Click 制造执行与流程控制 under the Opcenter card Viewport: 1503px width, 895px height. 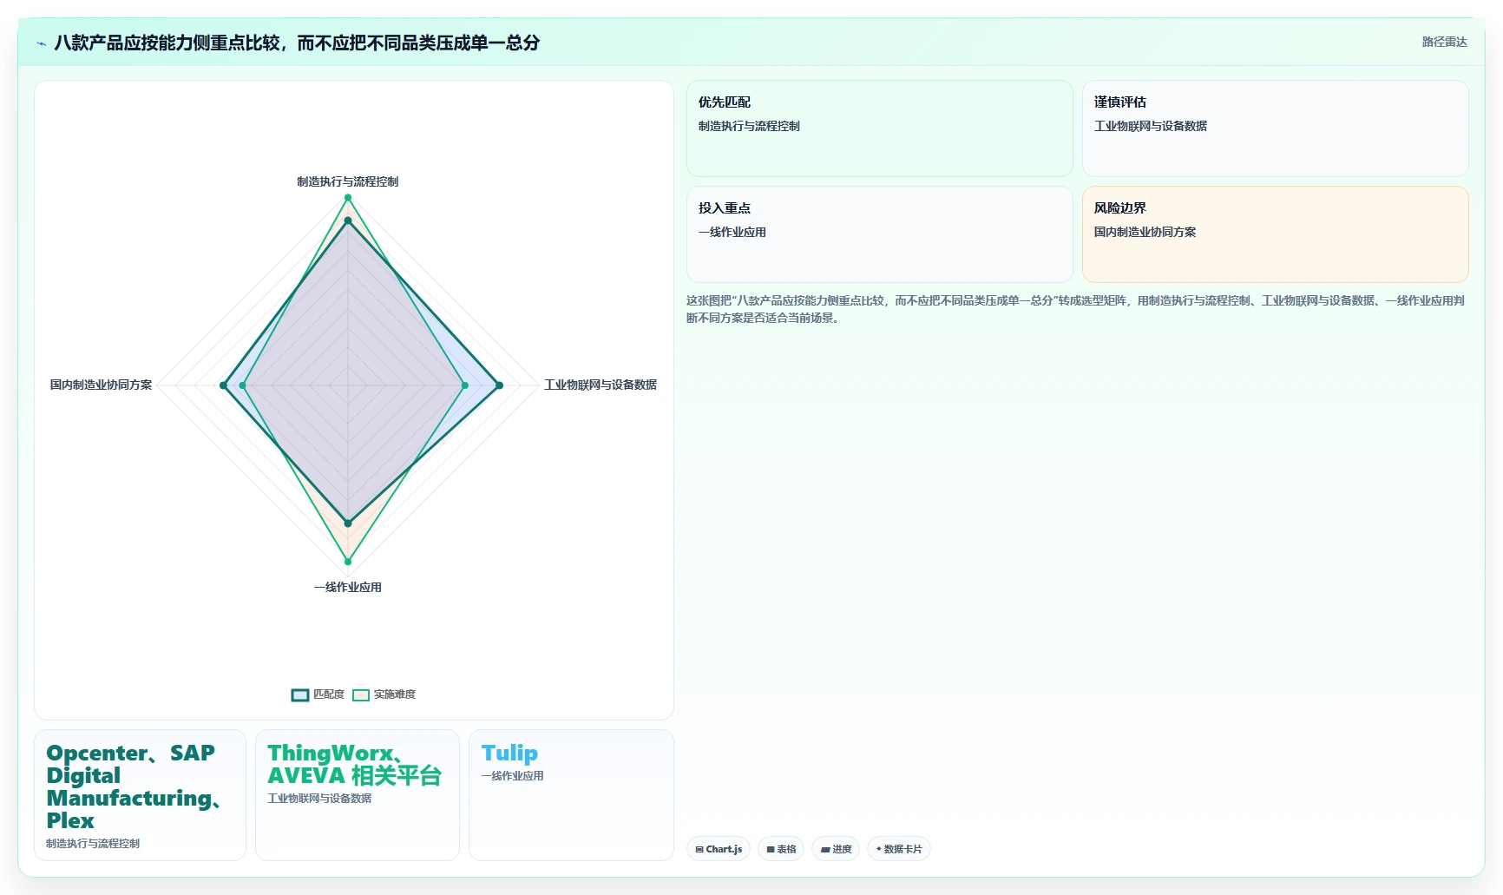[x=93, y=843]
